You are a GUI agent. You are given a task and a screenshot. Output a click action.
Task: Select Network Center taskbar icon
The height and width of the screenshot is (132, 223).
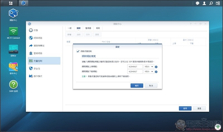[23, 3]
